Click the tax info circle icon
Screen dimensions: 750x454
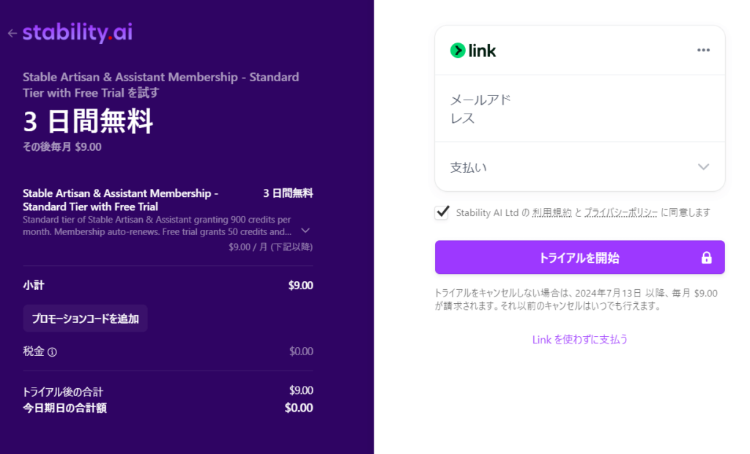(x=52, y=352)
